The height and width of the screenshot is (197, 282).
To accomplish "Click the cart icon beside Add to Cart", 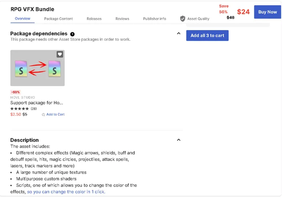I will tap(43, 114).
